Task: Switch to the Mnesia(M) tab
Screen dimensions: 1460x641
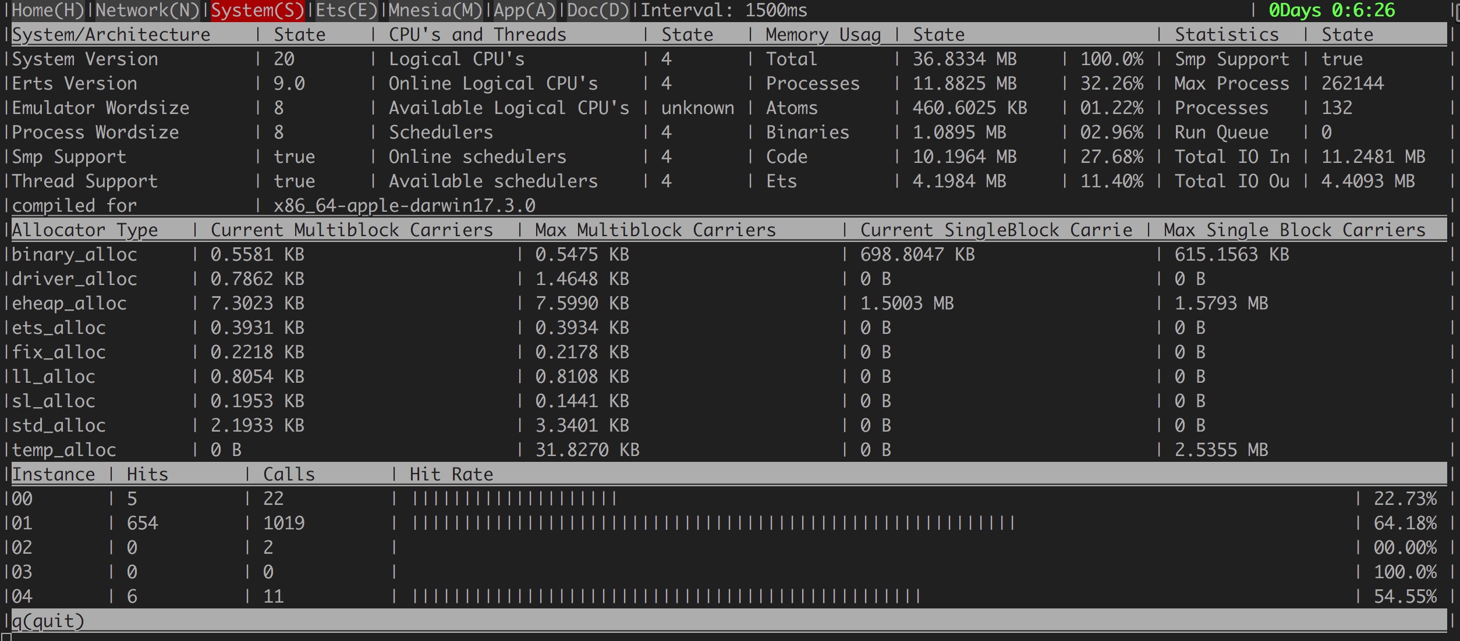Action: 435,10
